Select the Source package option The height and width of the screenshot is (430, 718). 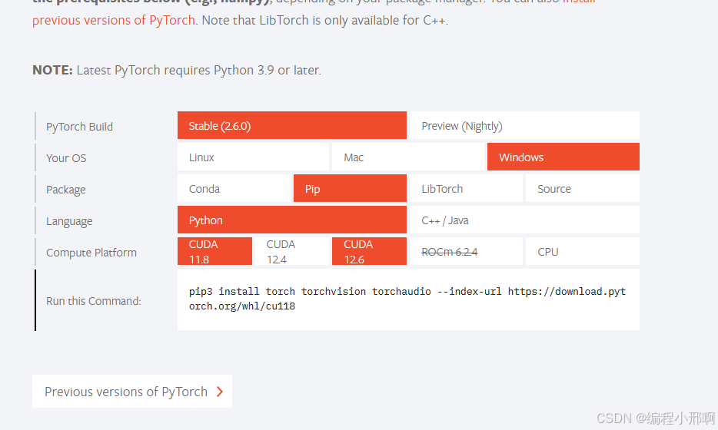pos(583,188)
